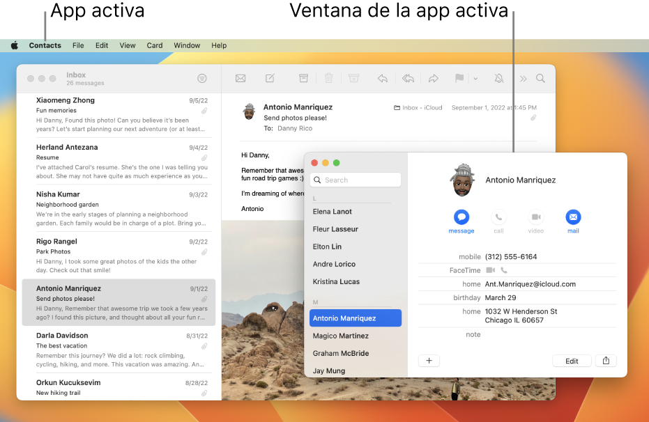Mute the conversation with bell icon

(499, 78)
